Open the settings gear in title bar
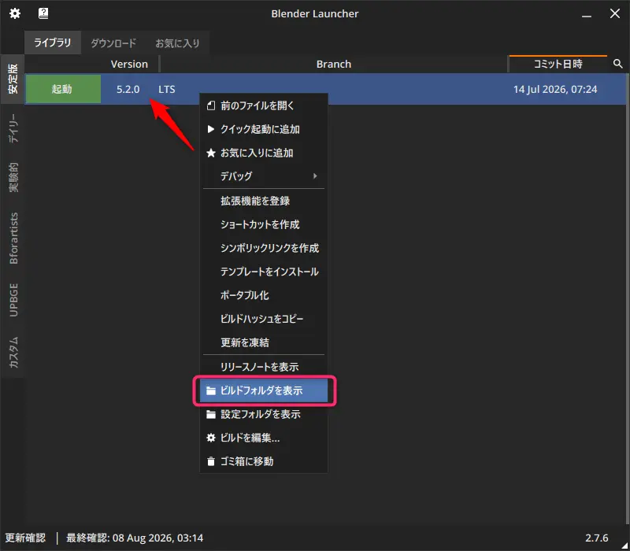This screenshot has width=630, height=551. (15, 13)
